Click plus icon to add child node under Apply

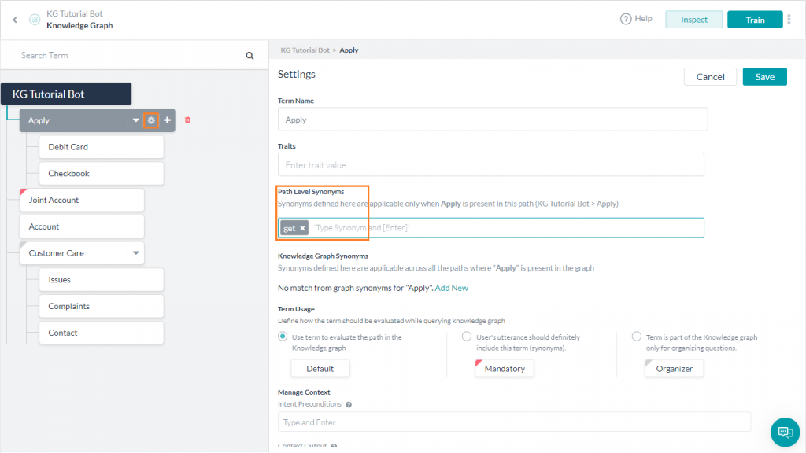166,120
